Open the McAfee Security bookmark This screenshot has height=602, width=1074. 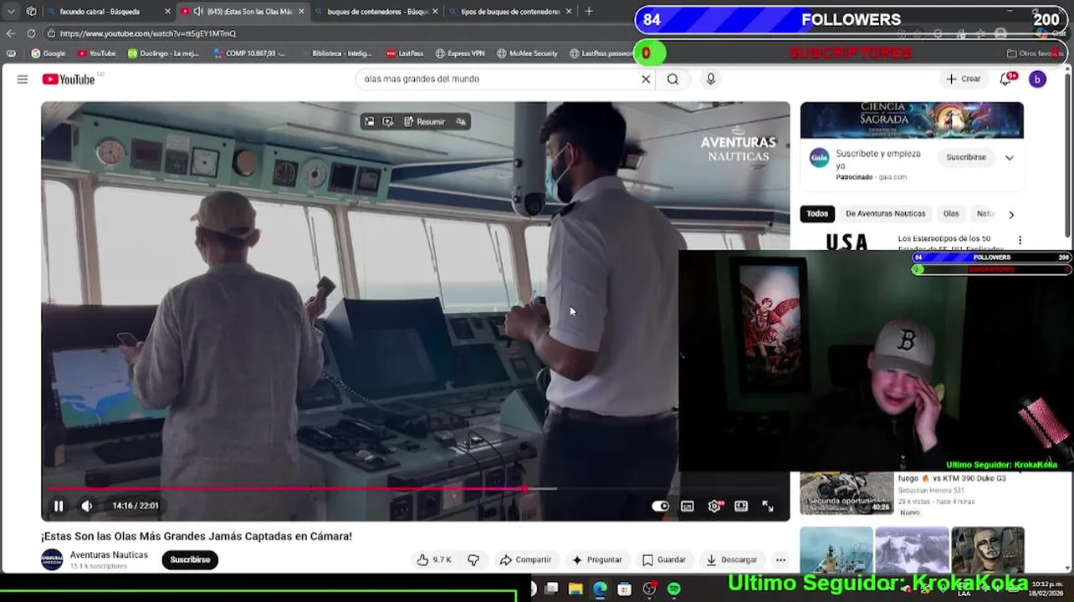click(x=527, y=54)
